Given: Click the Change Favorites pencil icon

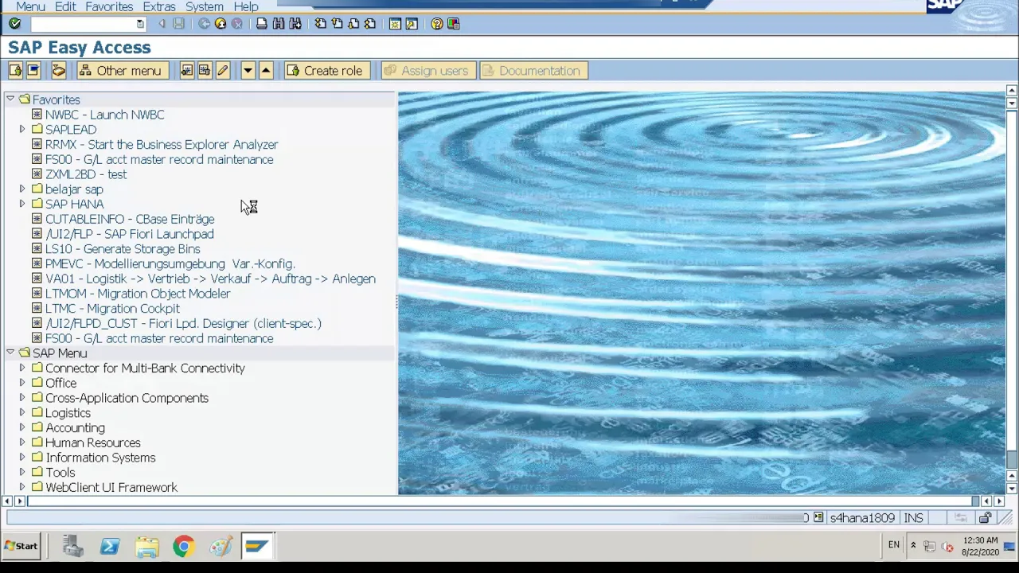Looking at the screenshot, I should click(222, 71).
